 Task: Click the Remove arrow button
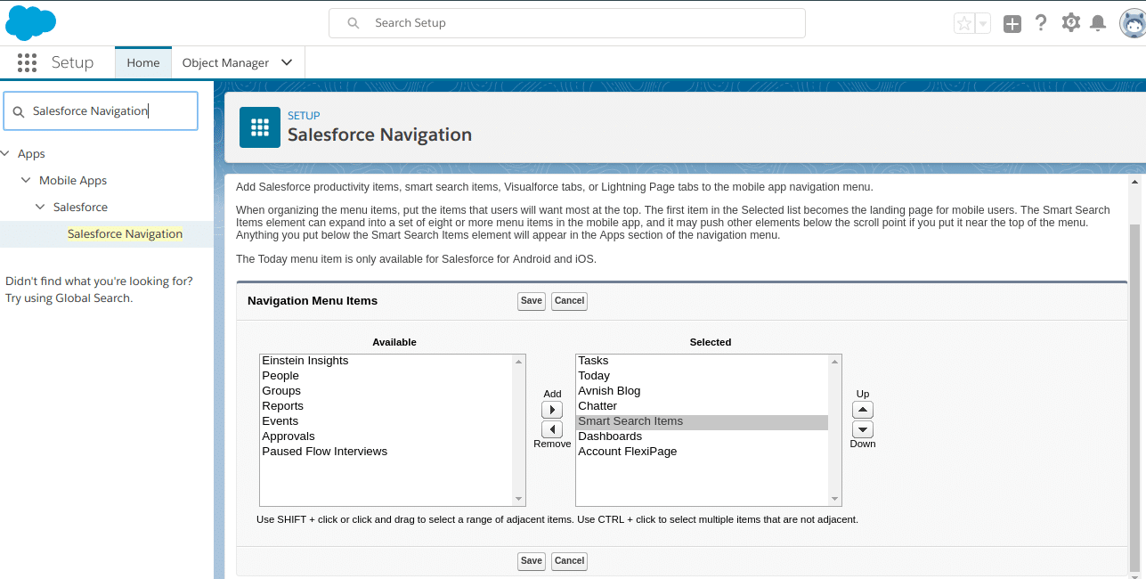(552, 429)
